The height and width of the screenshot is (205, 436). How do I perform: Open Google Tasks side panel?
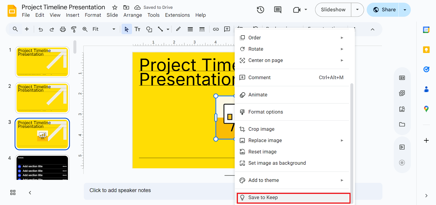point(426,70)
